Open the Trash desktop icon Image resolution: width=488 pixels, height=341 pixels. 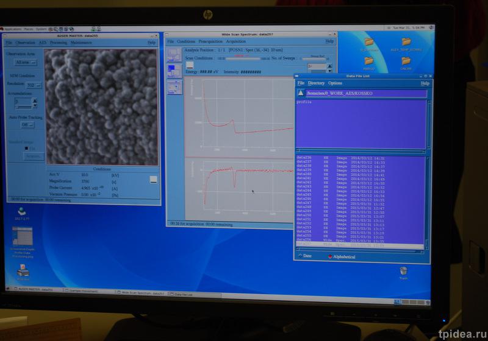(x=403, y=273)
